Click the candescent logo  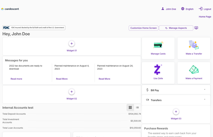pyautogui.click(x=10, y=9)
